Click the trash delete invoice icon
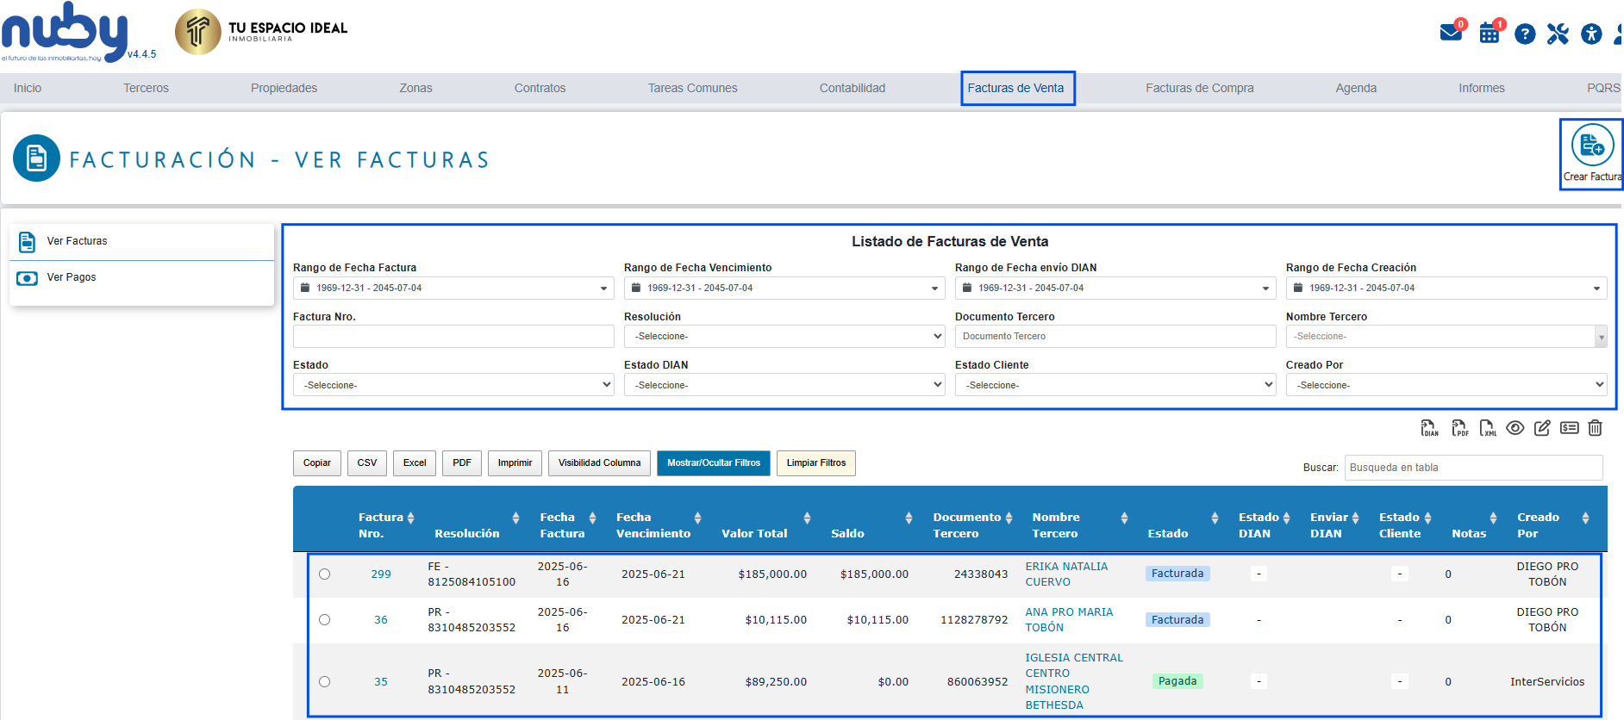 click(x=1596, y=428)
